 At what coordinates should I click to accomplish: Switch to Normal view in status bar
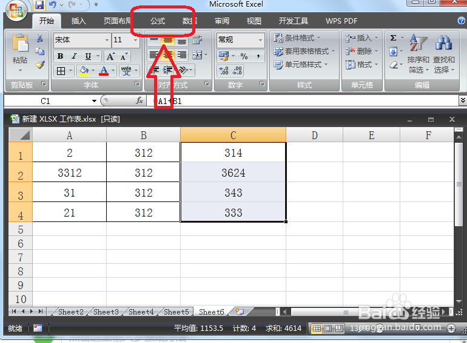click(x=317, y=328)
